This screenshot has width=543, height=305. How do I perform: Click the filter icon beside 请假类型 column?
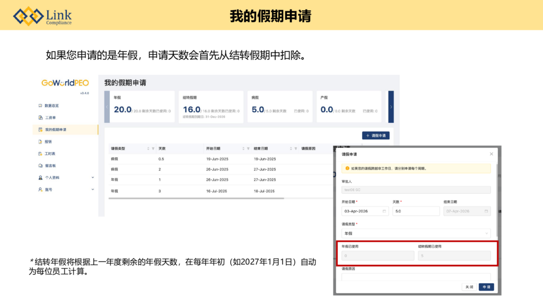(x=153, y=149)
